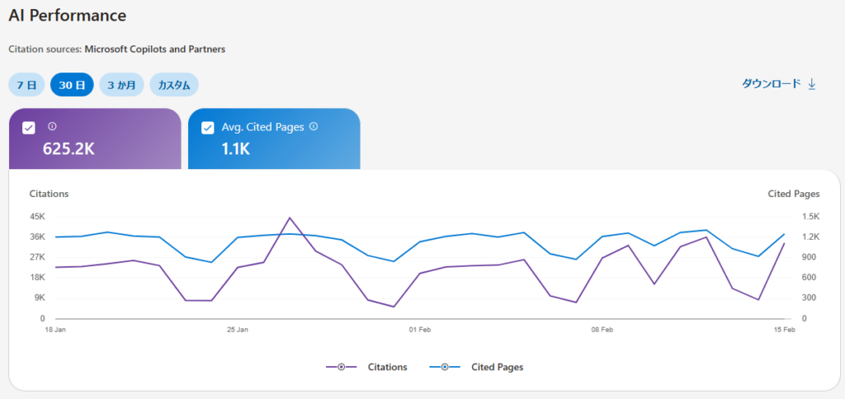Click info icon on purple Citations card
Image resolution: width=845 pixels, height=399 pixels.
pyautogui.click(x=52, y=127)
